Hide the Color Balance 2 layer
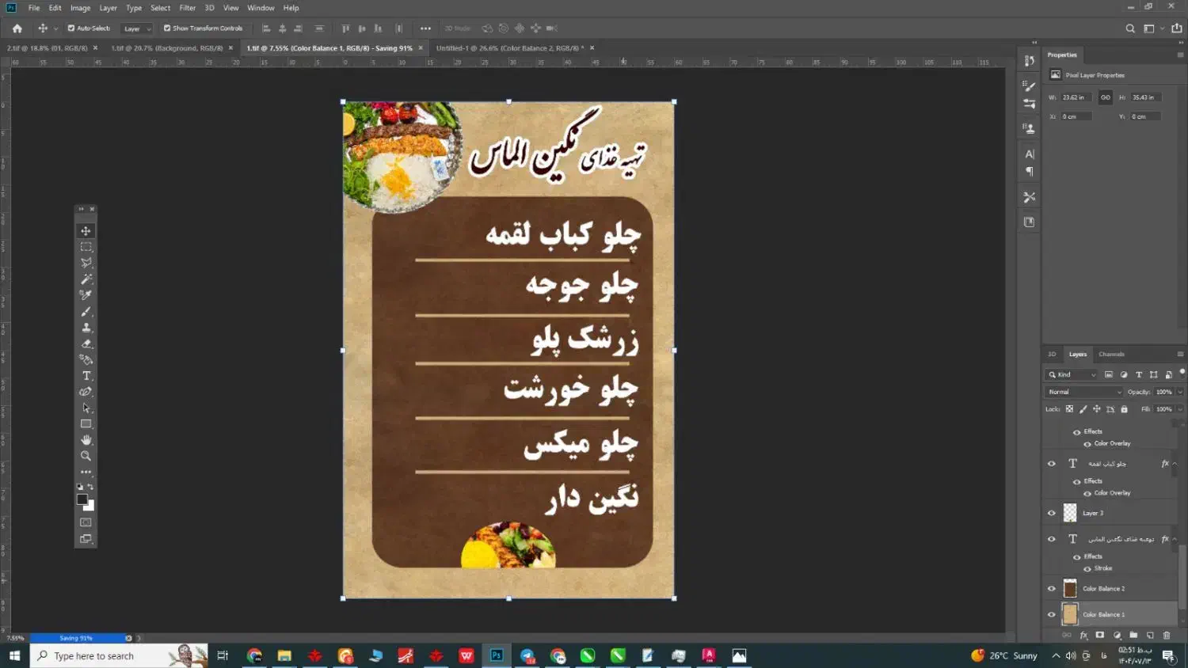The width and height of the screenshot is (1188, 668). (1052, 589)
